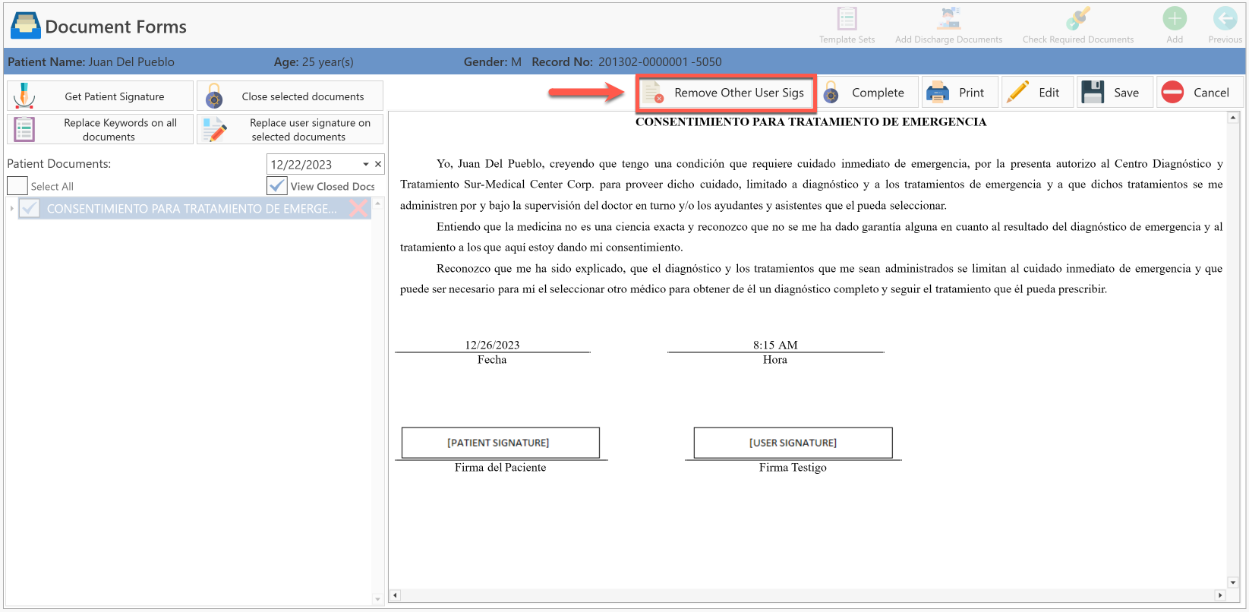Go to Previous with arrow icon

[x=1225, y=18]
